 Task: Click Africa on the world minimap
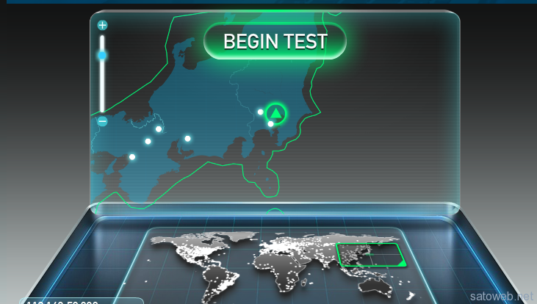(279, 270)
